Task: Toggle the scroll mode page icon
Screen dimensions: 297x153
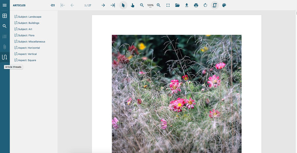Action: (x=215, y=5)
